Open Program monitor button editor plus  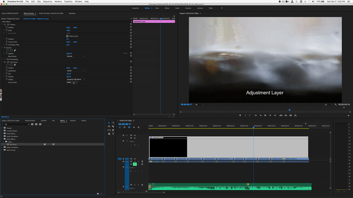pos(349,116)
